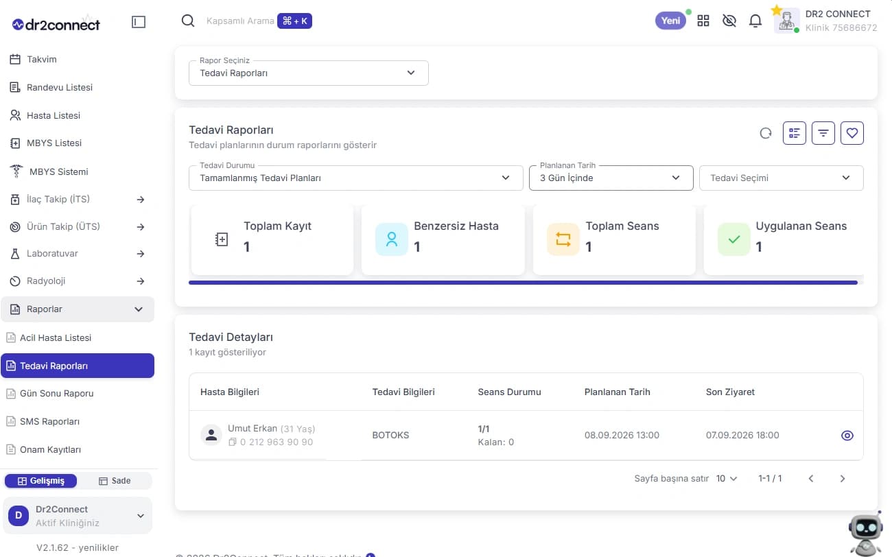Viewport: 892px width, 557px height.
Task: Toggle privacy mode with crossed-eye icon
Action: coord(729,21)
